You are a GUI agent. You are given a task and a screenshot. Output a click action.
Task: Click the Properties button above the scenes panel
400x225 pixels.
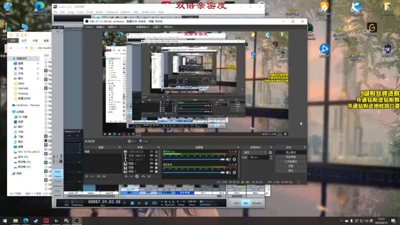[x=132, y=141]
